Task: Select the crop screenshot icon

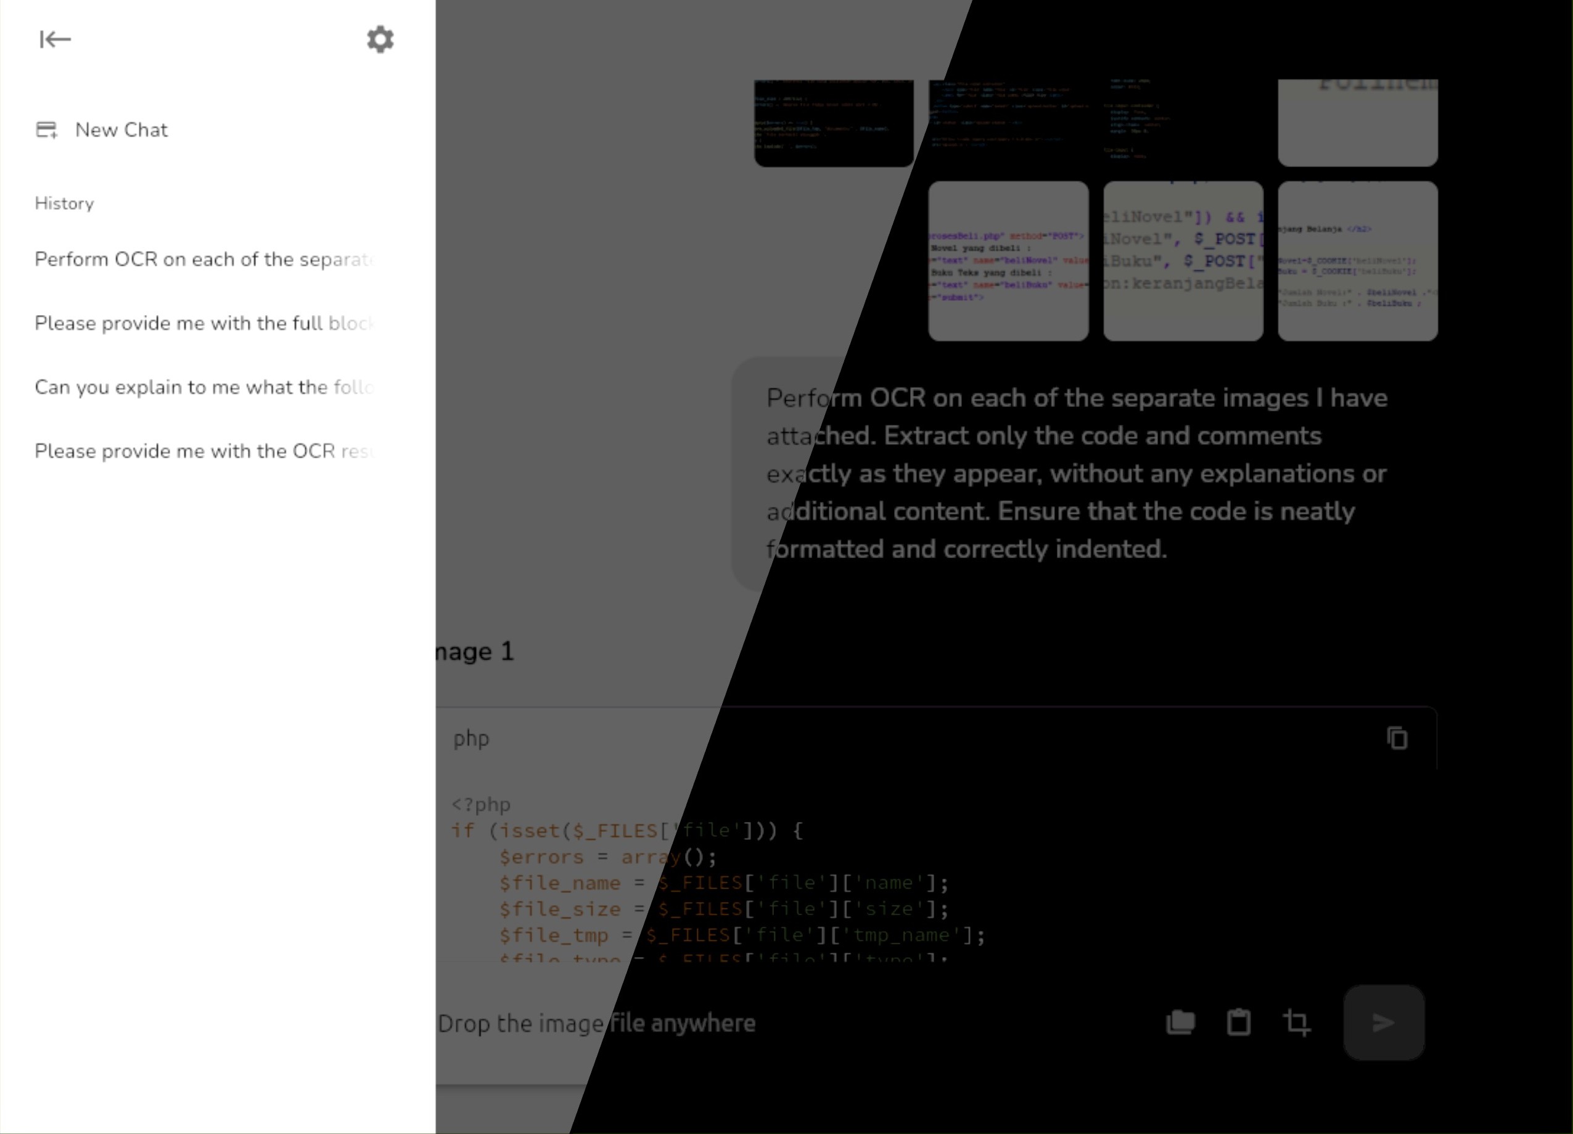Action: [x=1297, y=1022]
